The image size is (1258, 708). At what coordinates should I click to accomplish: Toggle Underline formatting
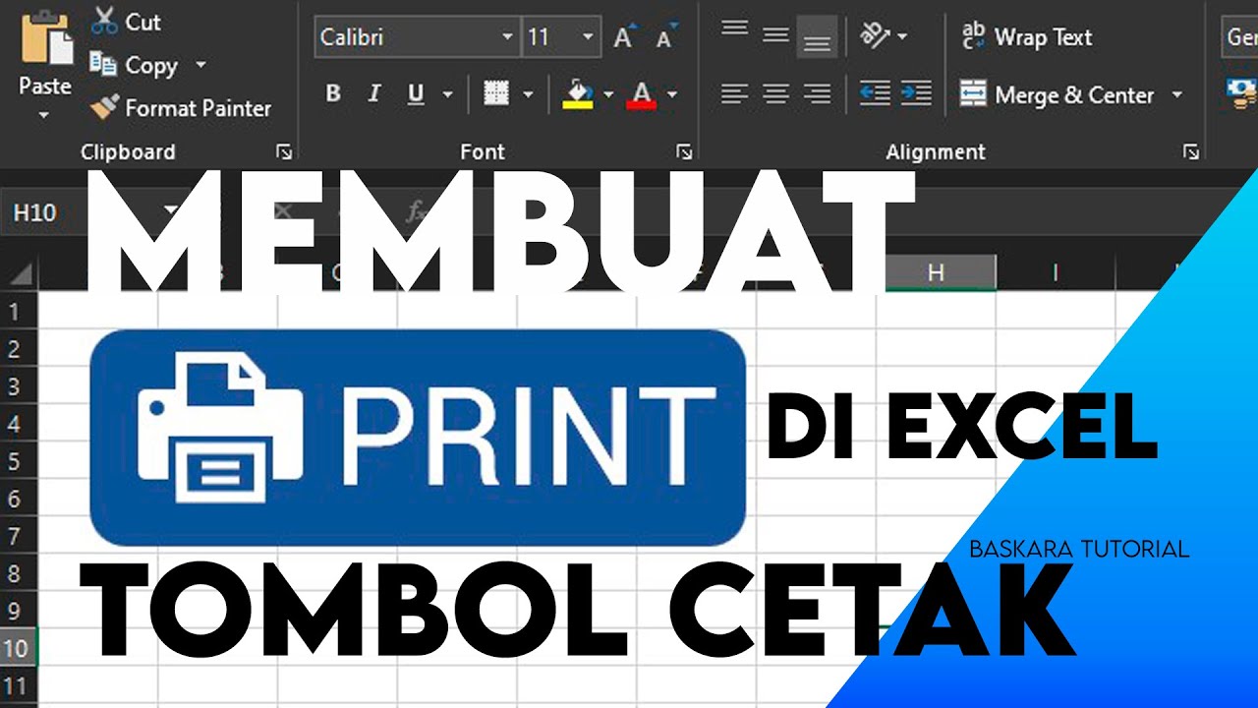(416, 94)
